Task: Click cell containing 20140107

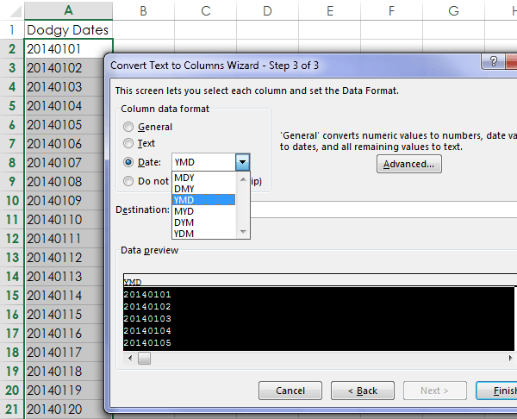Action: tap(65, 163)
